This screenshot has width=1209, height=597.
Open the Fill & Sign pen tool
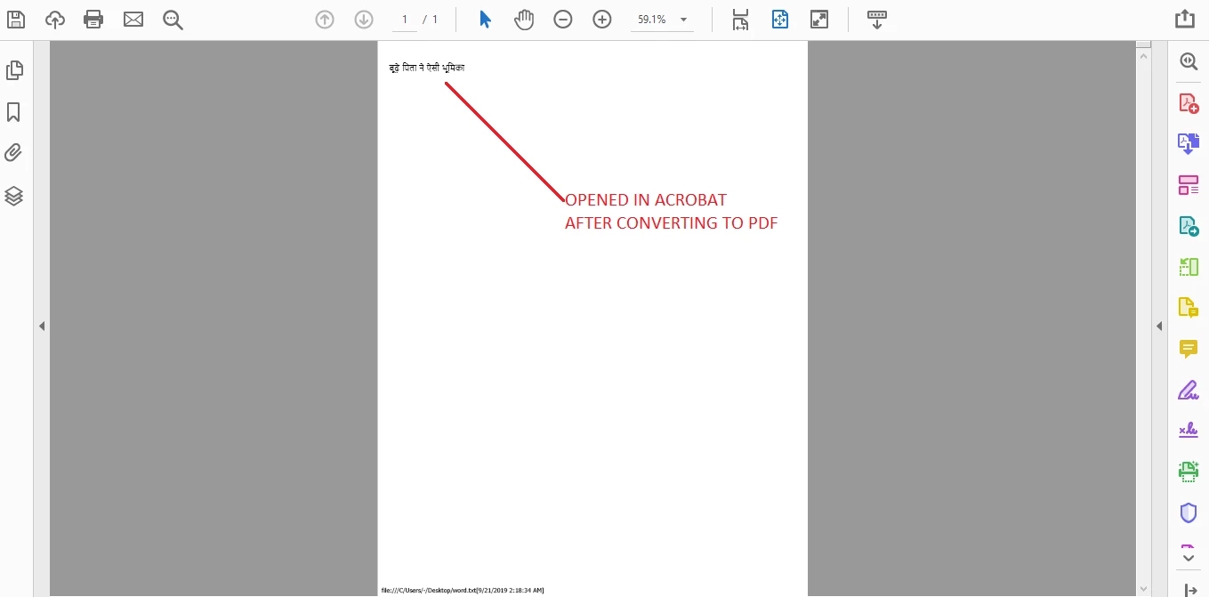pyautogui.click(x=1189, y=390)
